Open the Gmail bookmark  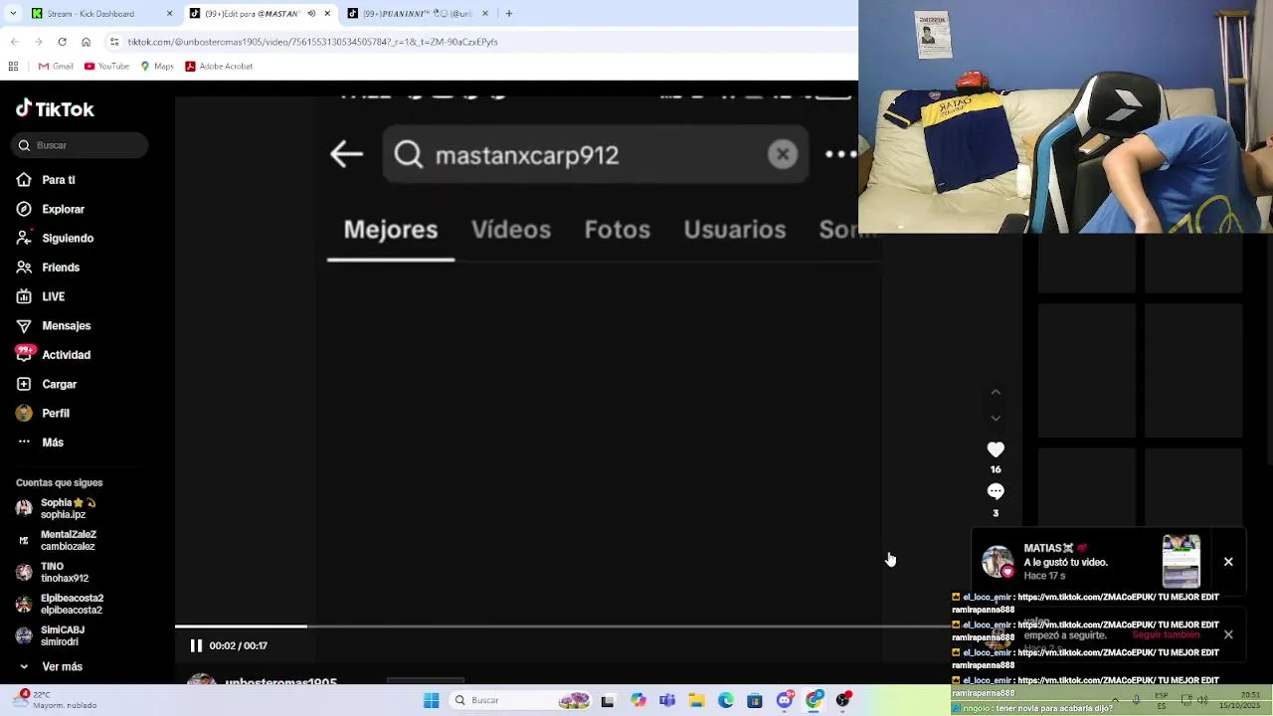[x=56, y=67]
